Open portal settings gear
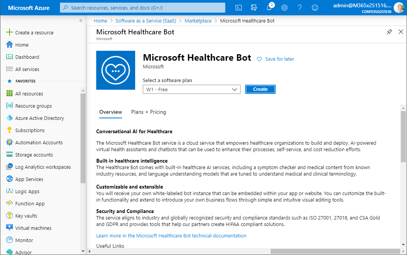This screenshot has height=255, width=407. click(284, 8)
